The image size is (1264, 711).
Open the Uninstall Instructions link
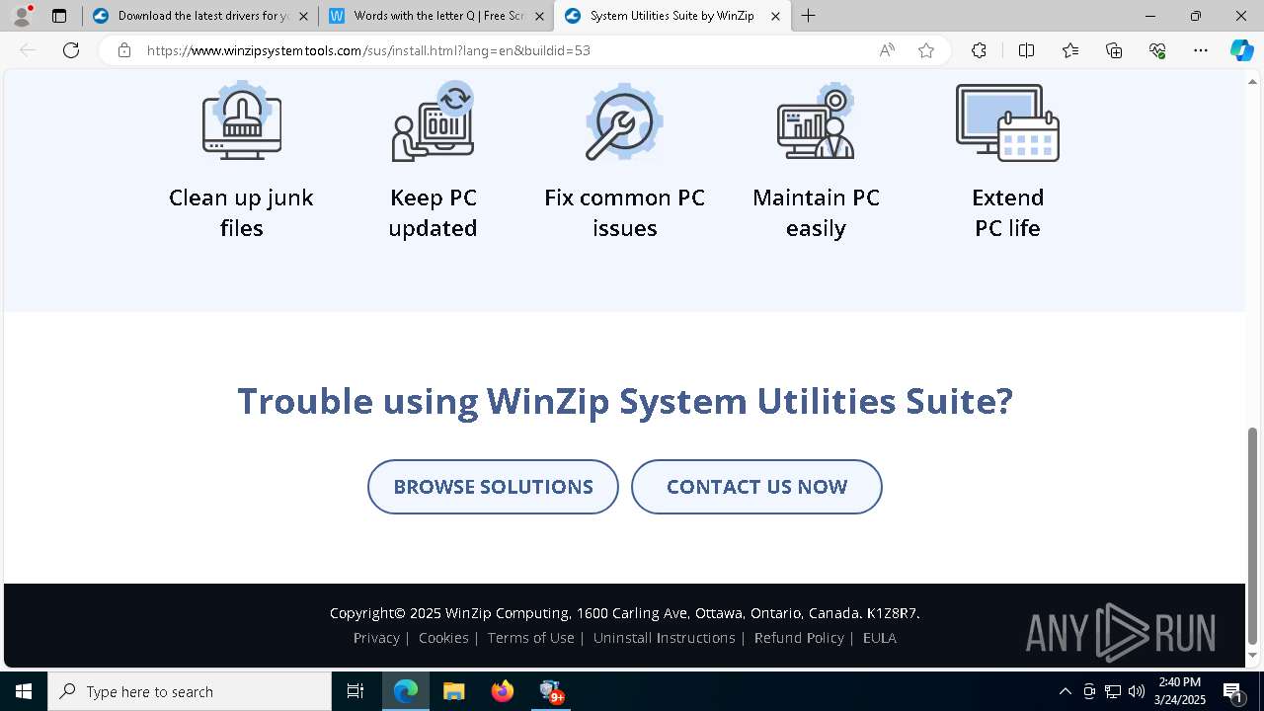(664, 638)
